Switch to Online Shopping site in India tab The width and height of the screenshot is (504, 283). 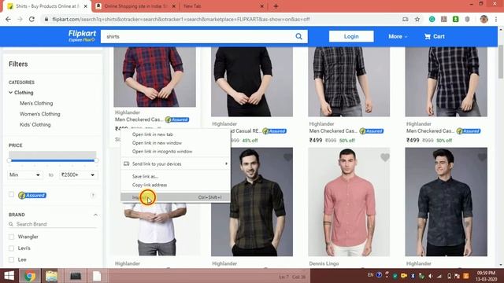click(x=136, y=6)
